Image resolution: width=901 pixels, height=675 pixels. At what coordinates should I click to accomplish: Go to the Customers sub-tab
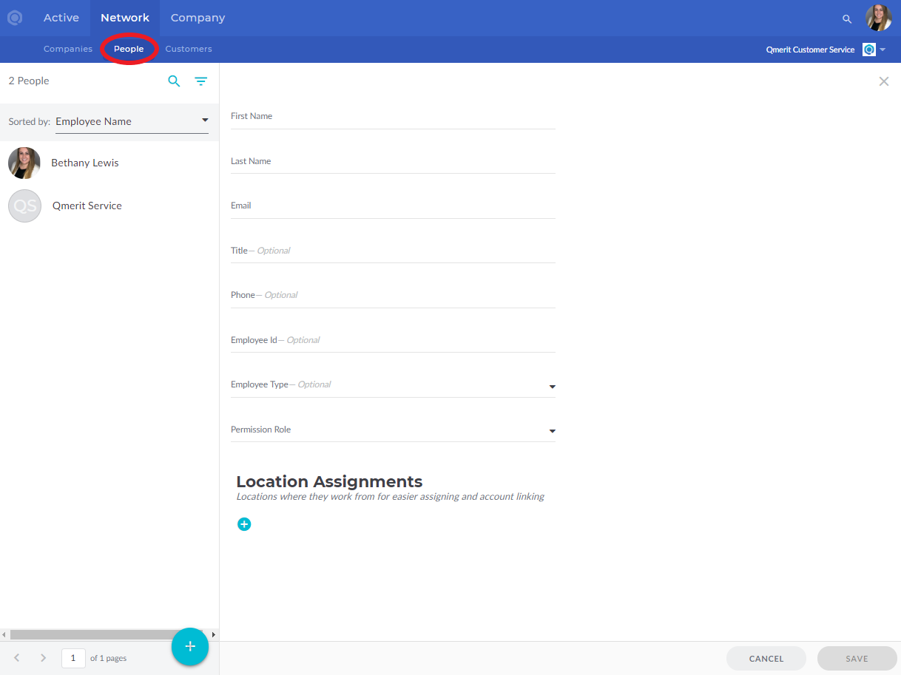(x=189, y=49)
